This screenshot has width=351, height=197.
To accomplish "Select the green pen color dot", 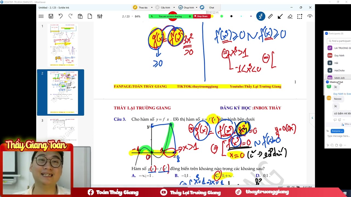I will (x=222, y=16).
